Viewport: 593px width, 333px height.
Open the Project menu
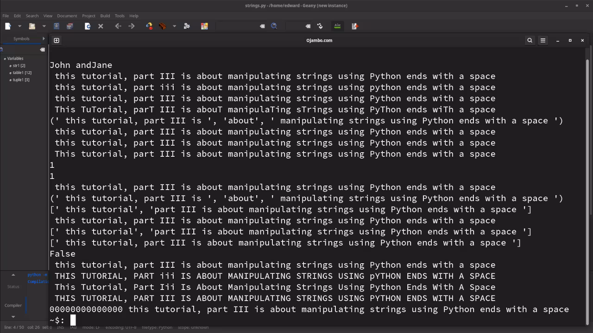(88, 16)
